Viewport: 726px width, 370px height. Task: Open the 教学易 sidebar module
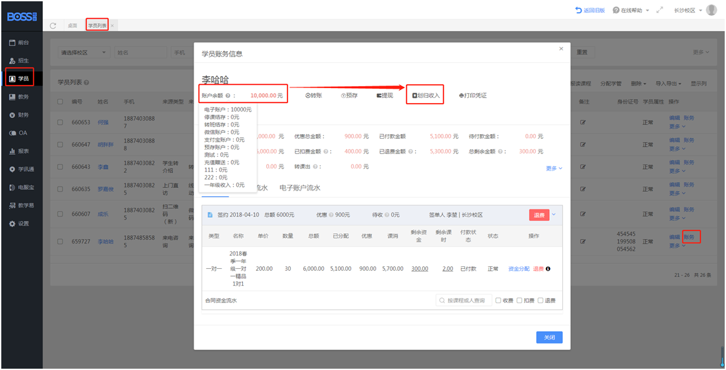[x=21, y=205]
